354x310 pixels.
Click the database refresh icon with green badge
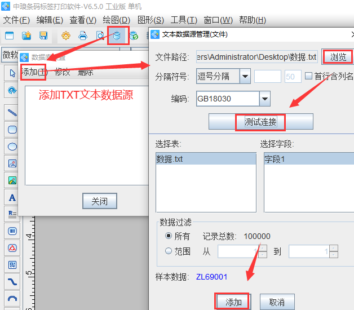pos(134,36)
